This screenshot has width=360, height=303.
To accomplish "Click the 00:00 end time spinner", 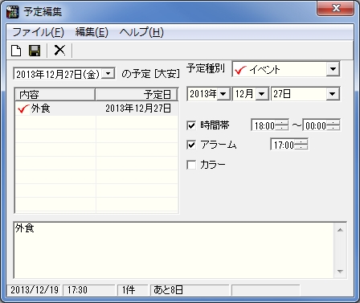I will click(333, 125).
